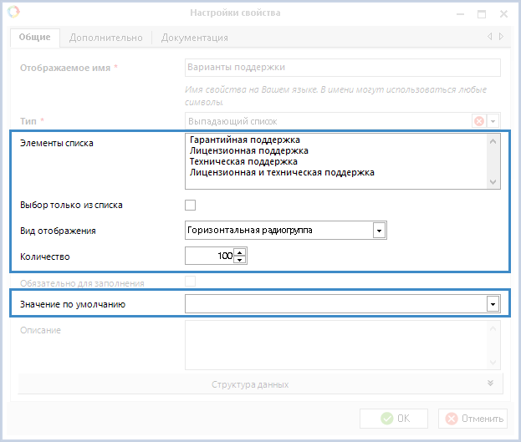
Task: Click the tab scroll right arrow
Action: click(x=501, y=37)
